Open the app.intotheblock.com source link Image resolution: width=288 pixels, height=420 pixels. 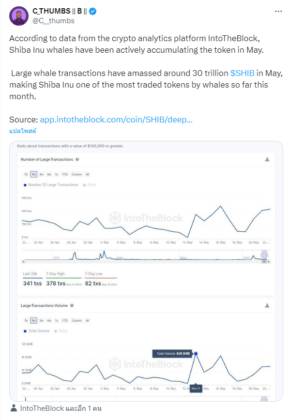(x=116, y=120)
